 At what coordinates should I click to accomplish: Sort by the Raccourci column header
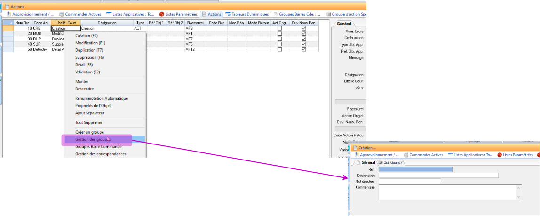click(x=195, y=23)
